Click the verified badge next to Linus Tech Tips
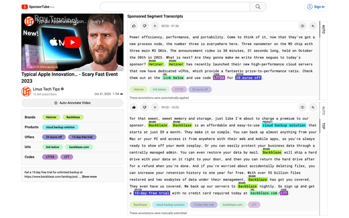This screenshot has width=349, height=218. pyautogui.click(x=62, y=89)
